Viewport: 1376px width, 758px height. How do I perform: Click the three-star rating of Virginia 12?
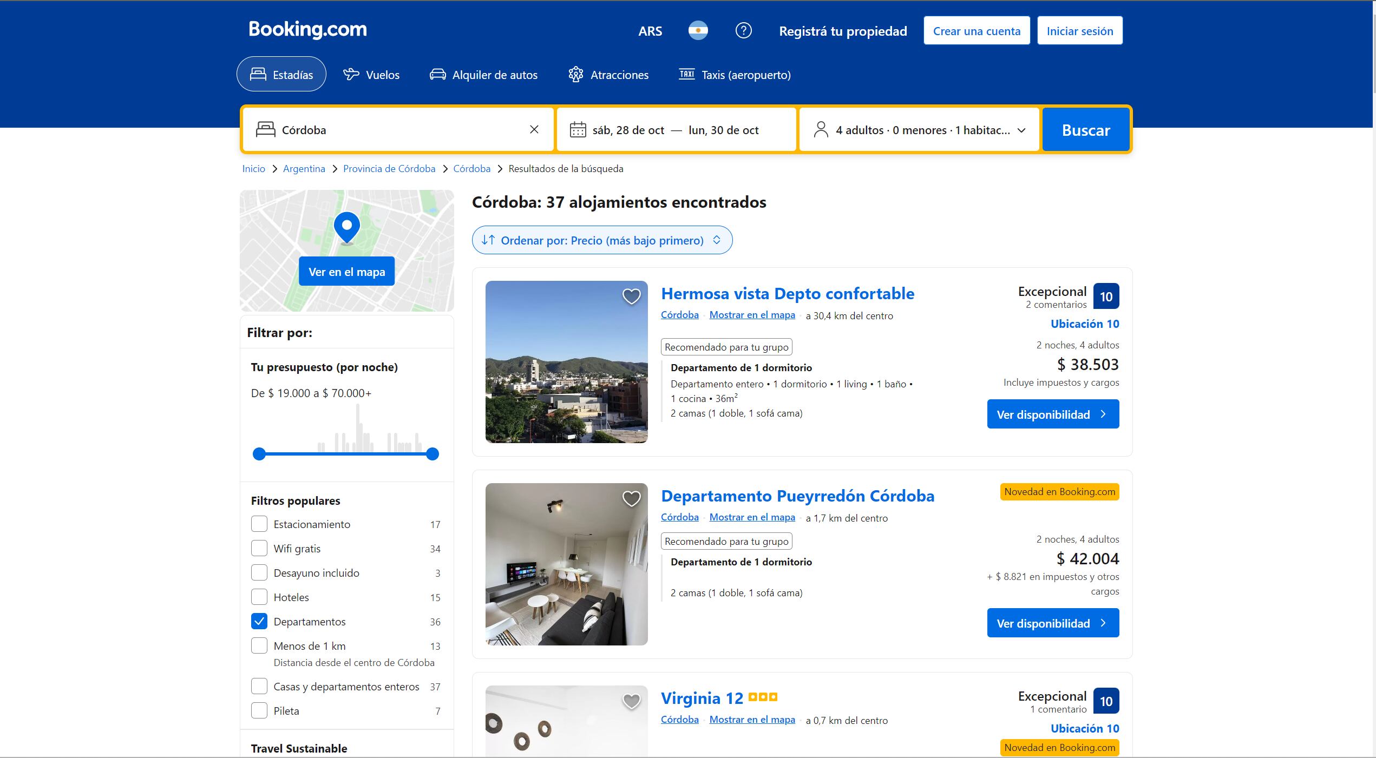click(x=763, y=697)
